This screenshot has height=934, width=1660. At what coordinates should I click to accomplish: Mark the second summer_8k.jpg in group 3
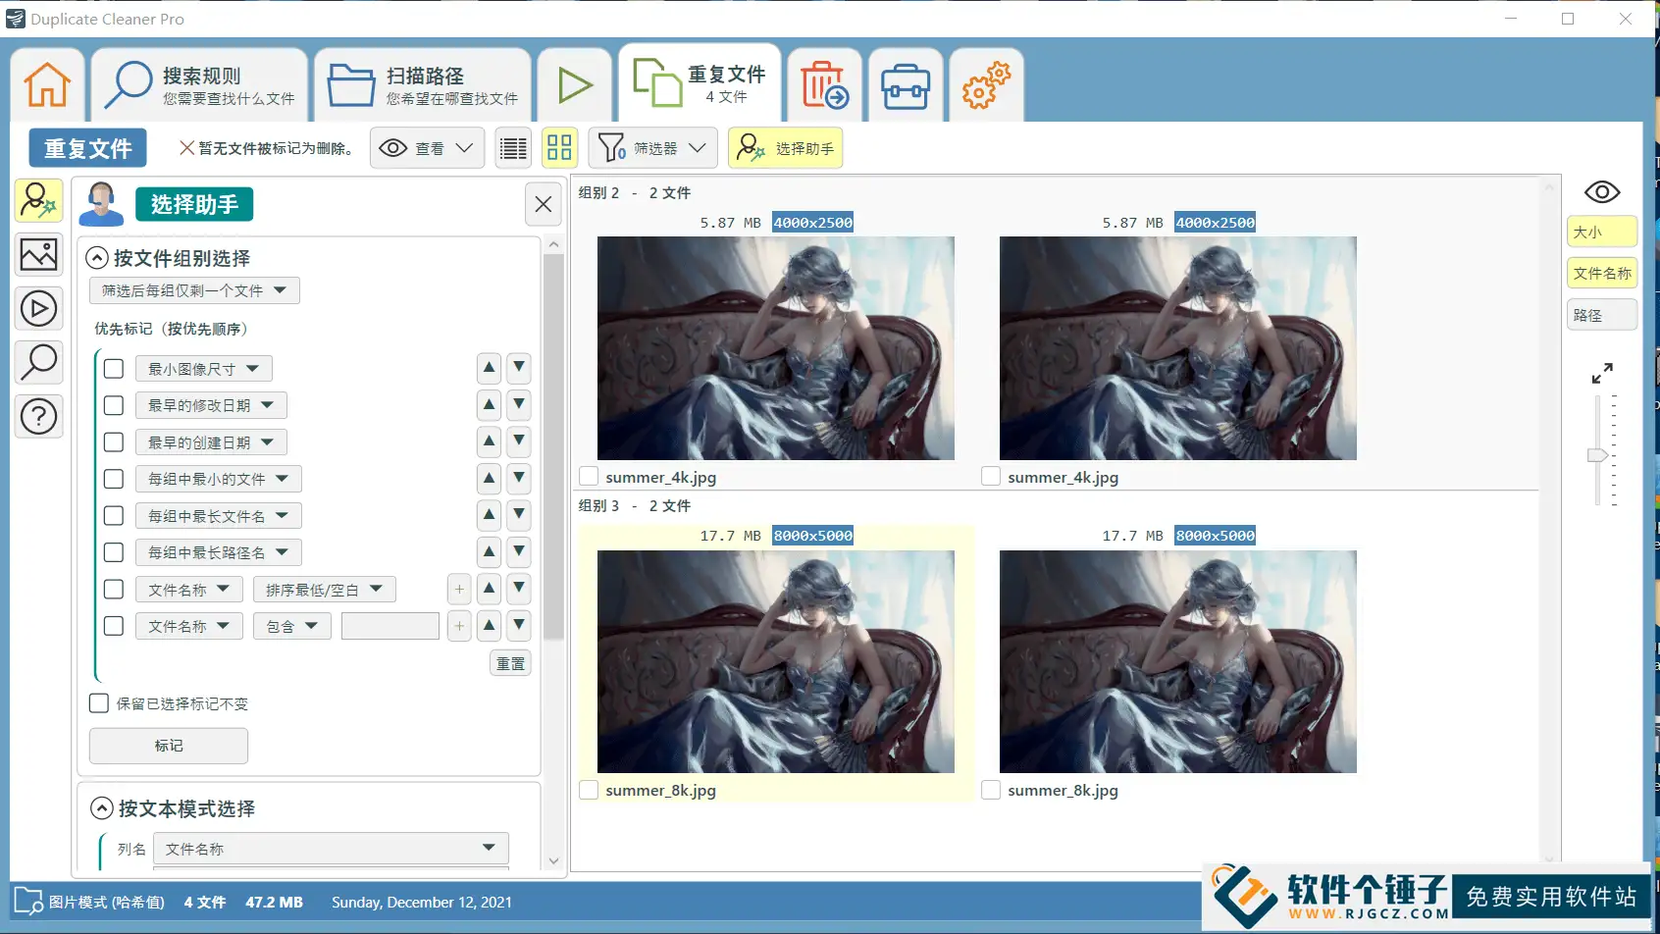991,790
